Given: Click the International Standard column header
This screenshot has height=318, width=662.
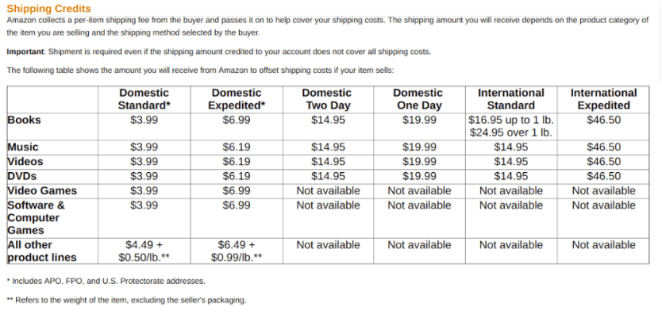Looking at the screenshot, I should click(x=510, y=99).
